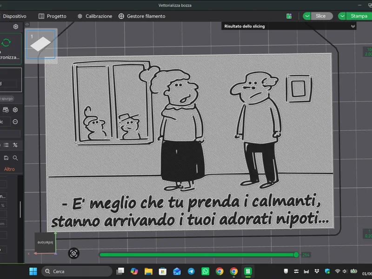Click the Cerca taskbar search box

pos(77,271)
